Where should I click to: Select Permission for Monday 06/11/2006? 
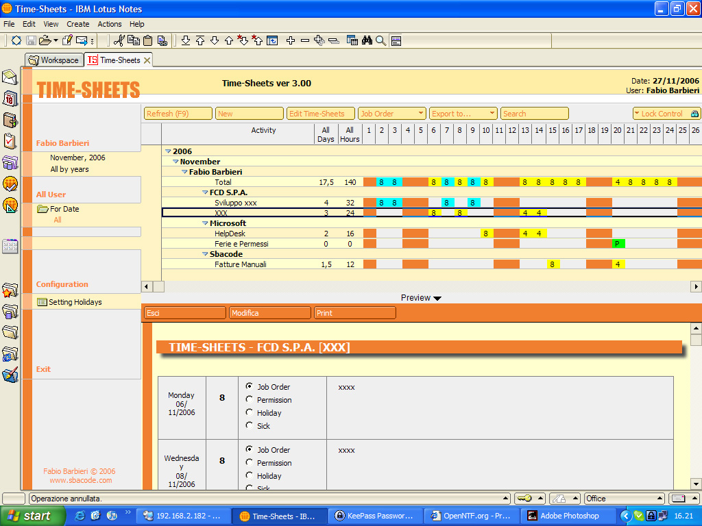[249, 399]
